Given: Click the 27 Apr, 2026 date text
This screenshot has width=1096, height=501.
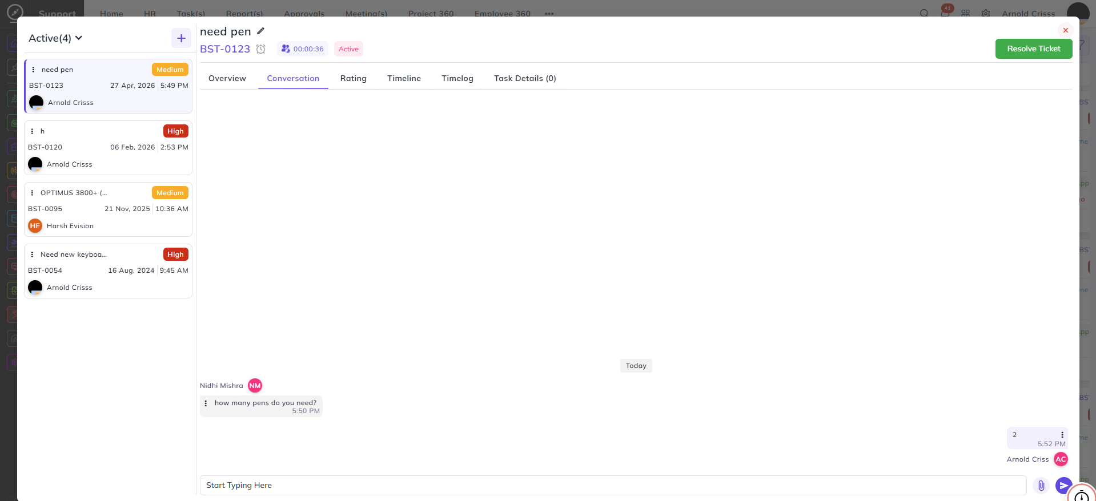Looking at the screenshot, I should pyautogui.click(x=133, y=86).
